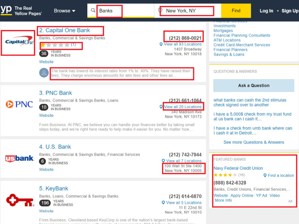Click Navy Federal phone (888) 842-6328
The image size is (299, 224).
230,183
